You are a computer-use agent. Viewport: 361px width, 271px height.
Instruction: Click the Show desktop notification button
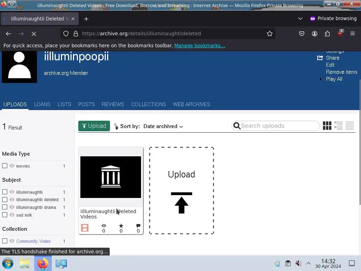tap(352, 263)
